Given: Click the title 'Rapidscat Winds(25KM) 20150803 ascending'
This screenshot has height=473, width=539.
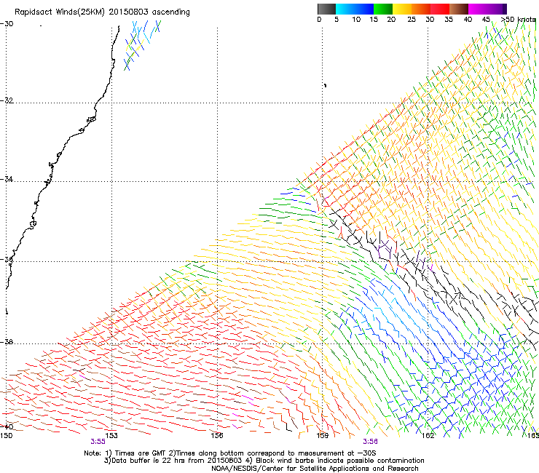Looking at the screenshot, I should click(102, 12).
